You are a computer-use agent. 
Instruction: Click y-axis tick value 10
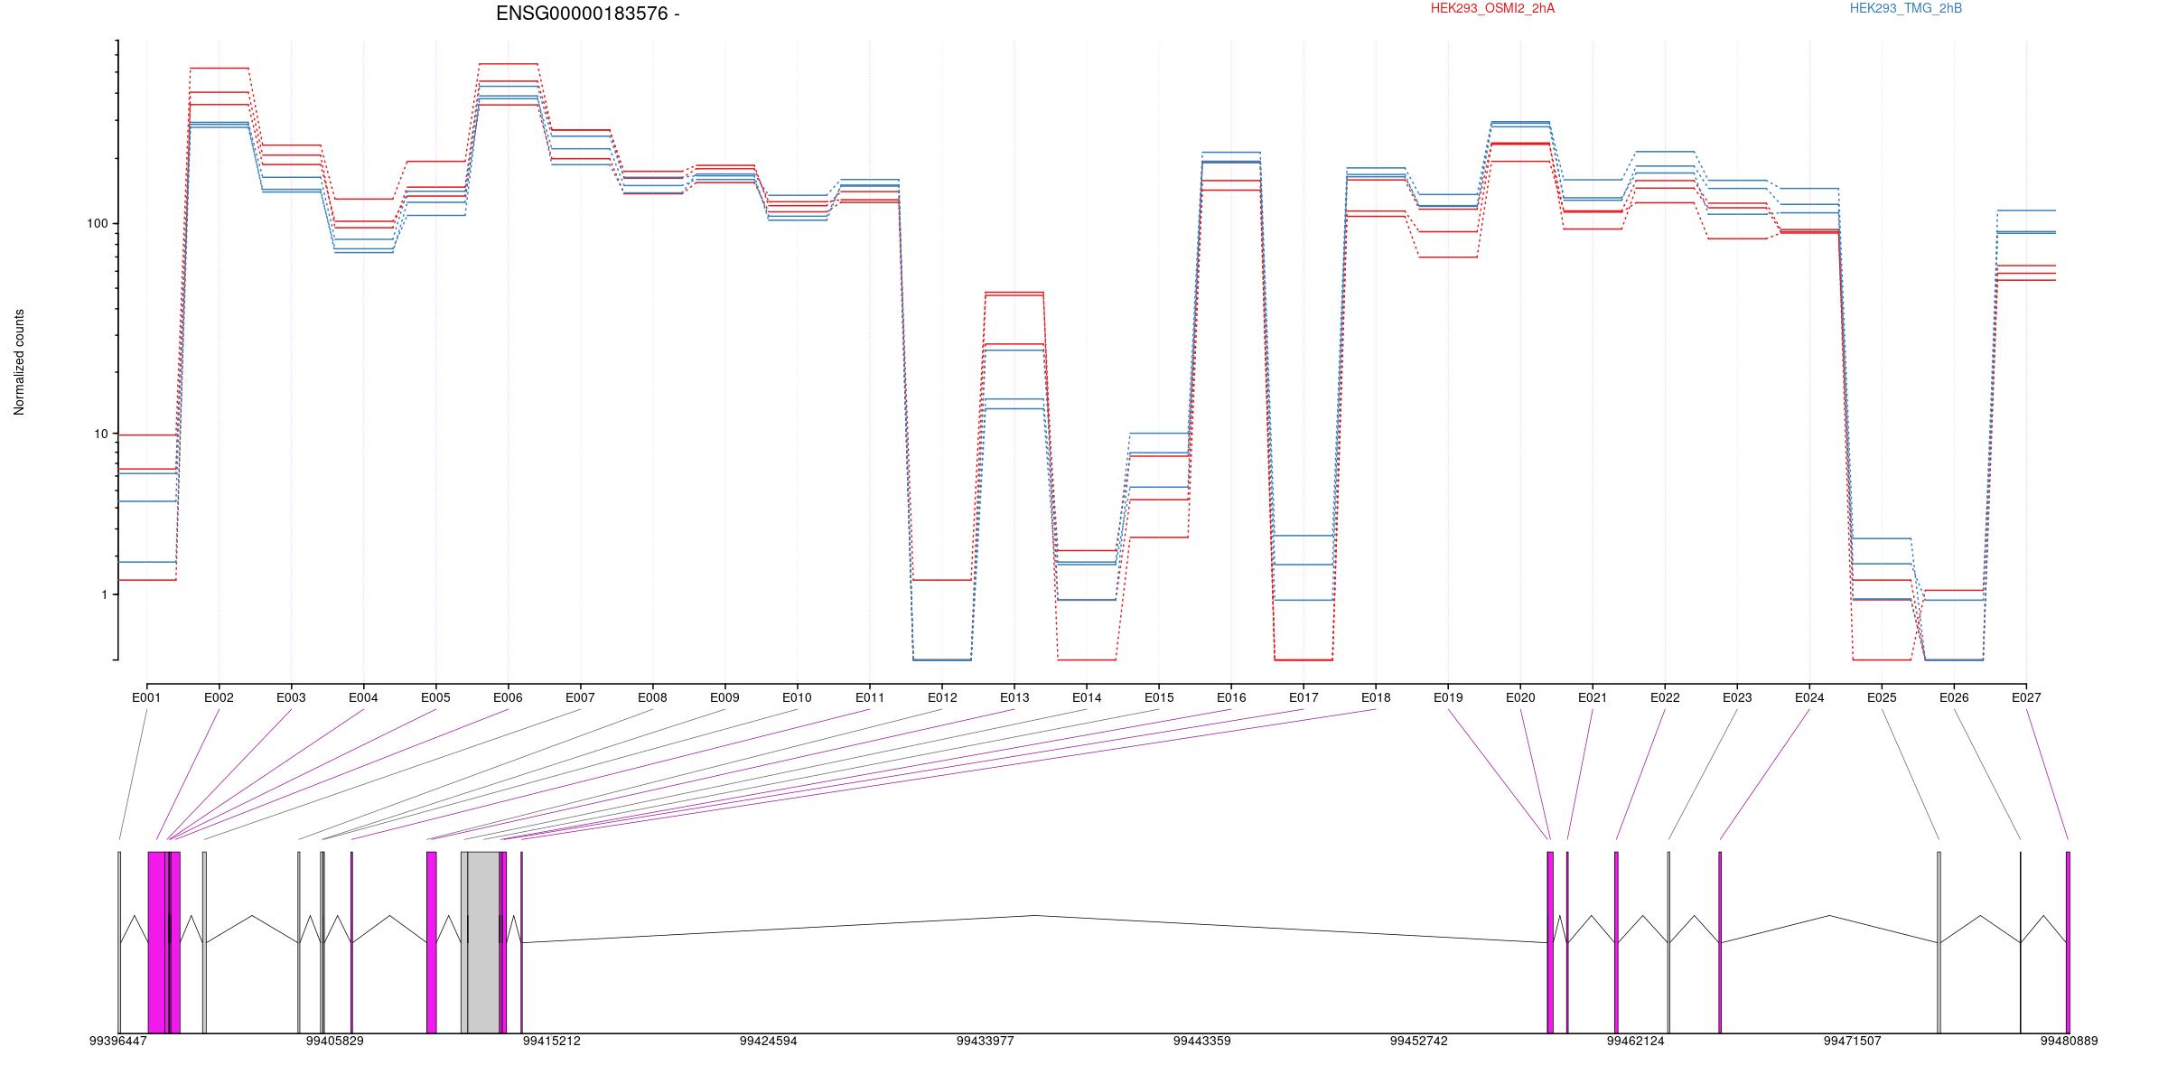click(101, 434)
